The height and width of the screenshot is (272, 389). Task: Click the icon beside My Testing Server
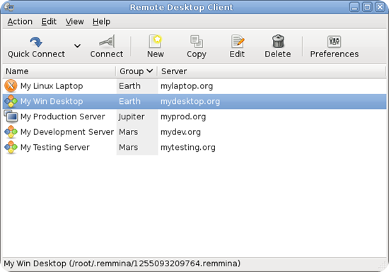coord(11,147)
